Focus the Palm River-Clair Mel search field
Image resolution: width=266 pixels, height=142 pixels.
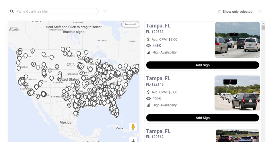pos(55,12)
